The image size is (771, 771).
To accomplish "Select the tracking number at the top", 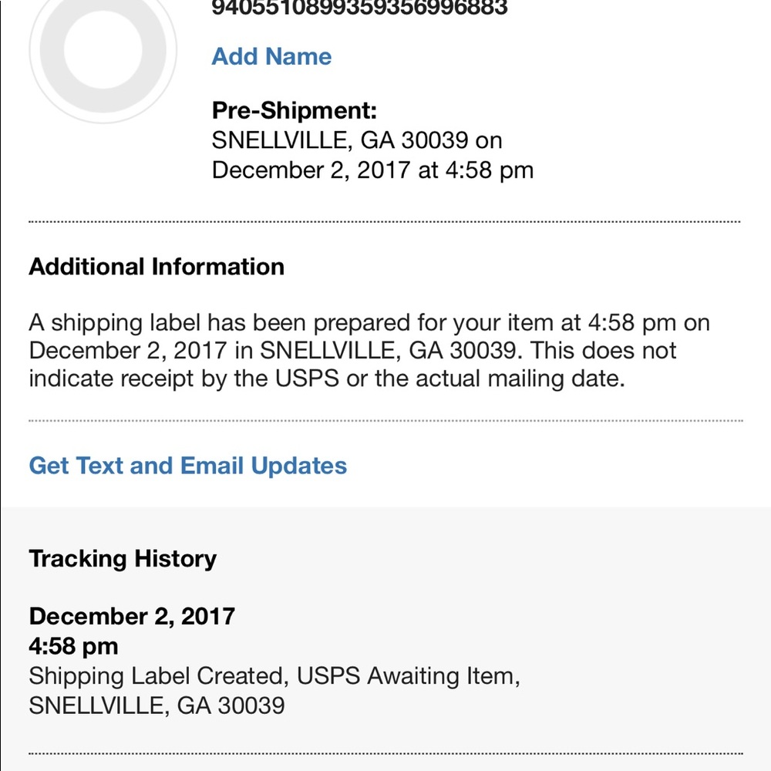I will tap(359, 8).
